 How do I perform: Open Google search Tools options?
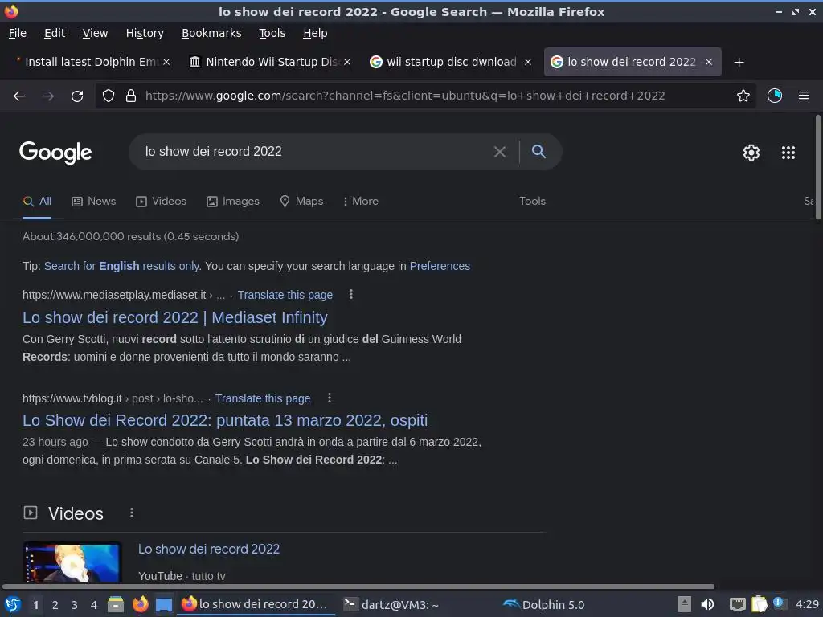532,202
